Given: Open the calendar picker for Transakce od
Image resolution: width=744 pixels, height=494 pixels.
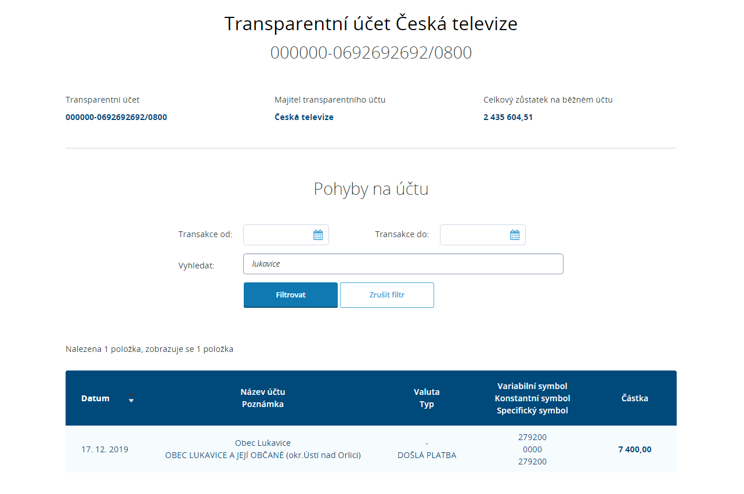Looking at the screenshot, I should tap(318, 235).
